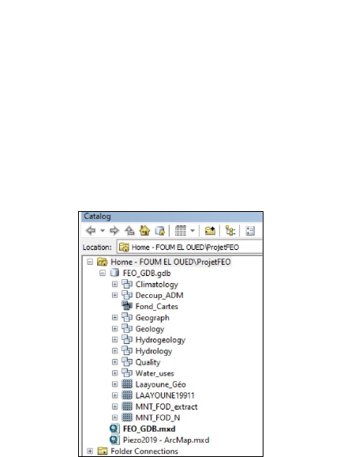Click the Location path input field

coord(189,247)
